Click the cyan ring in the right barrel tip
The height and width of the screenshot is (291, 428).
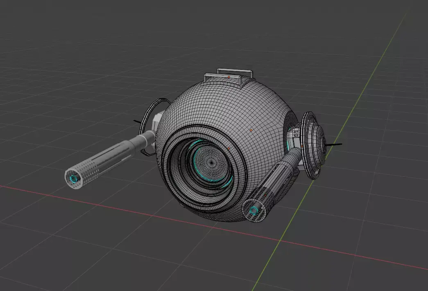pos(254,210)
